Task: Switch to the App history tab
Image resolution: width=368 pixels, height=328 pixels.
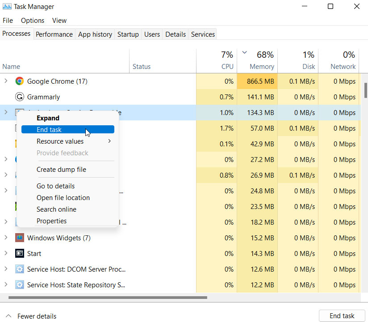Action: 95,34
